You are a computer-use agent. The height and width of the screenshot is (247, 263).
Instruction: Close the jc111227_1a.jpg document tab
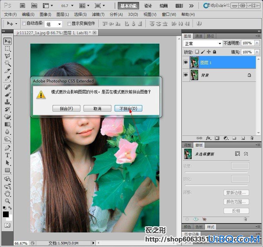click(95, 33)
